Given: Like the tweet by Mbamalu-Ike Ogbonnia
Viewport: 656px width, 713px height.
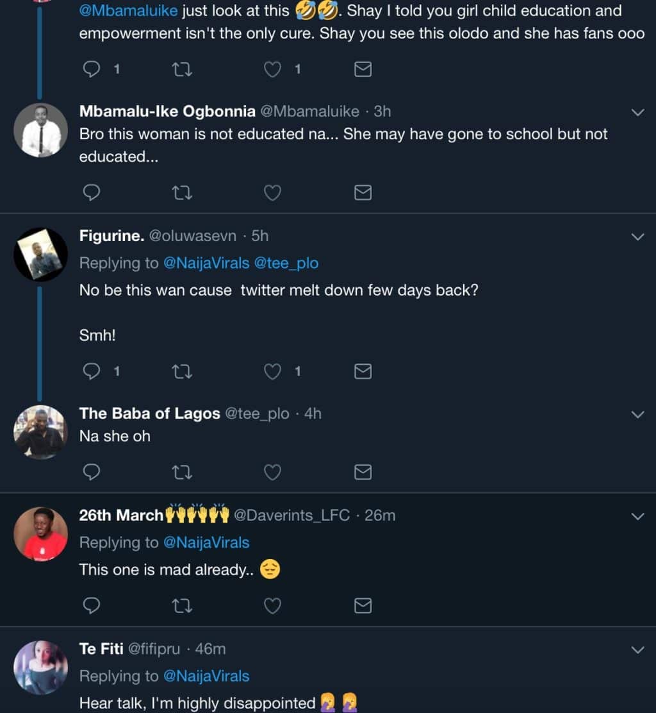Looking at the screenshot, I should [x=273, y=192].
